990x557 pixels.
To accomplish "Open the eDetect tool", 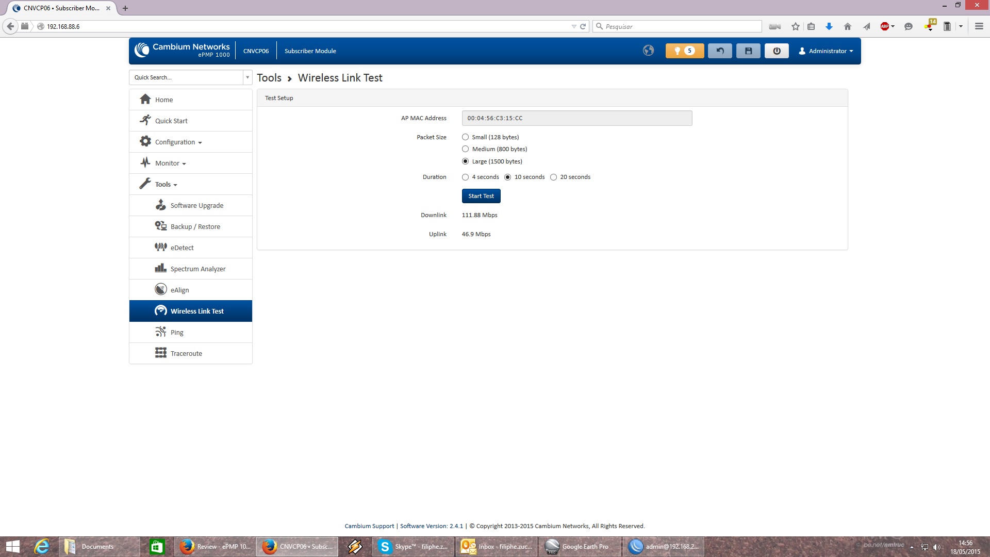I will [x=181, y=248].
